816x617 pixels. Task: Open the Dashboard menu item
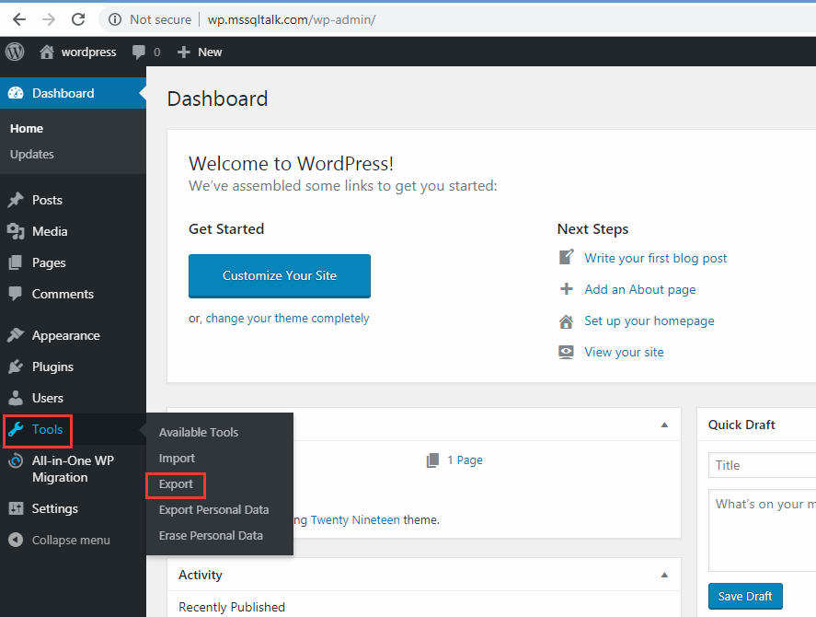coord(73,93)
